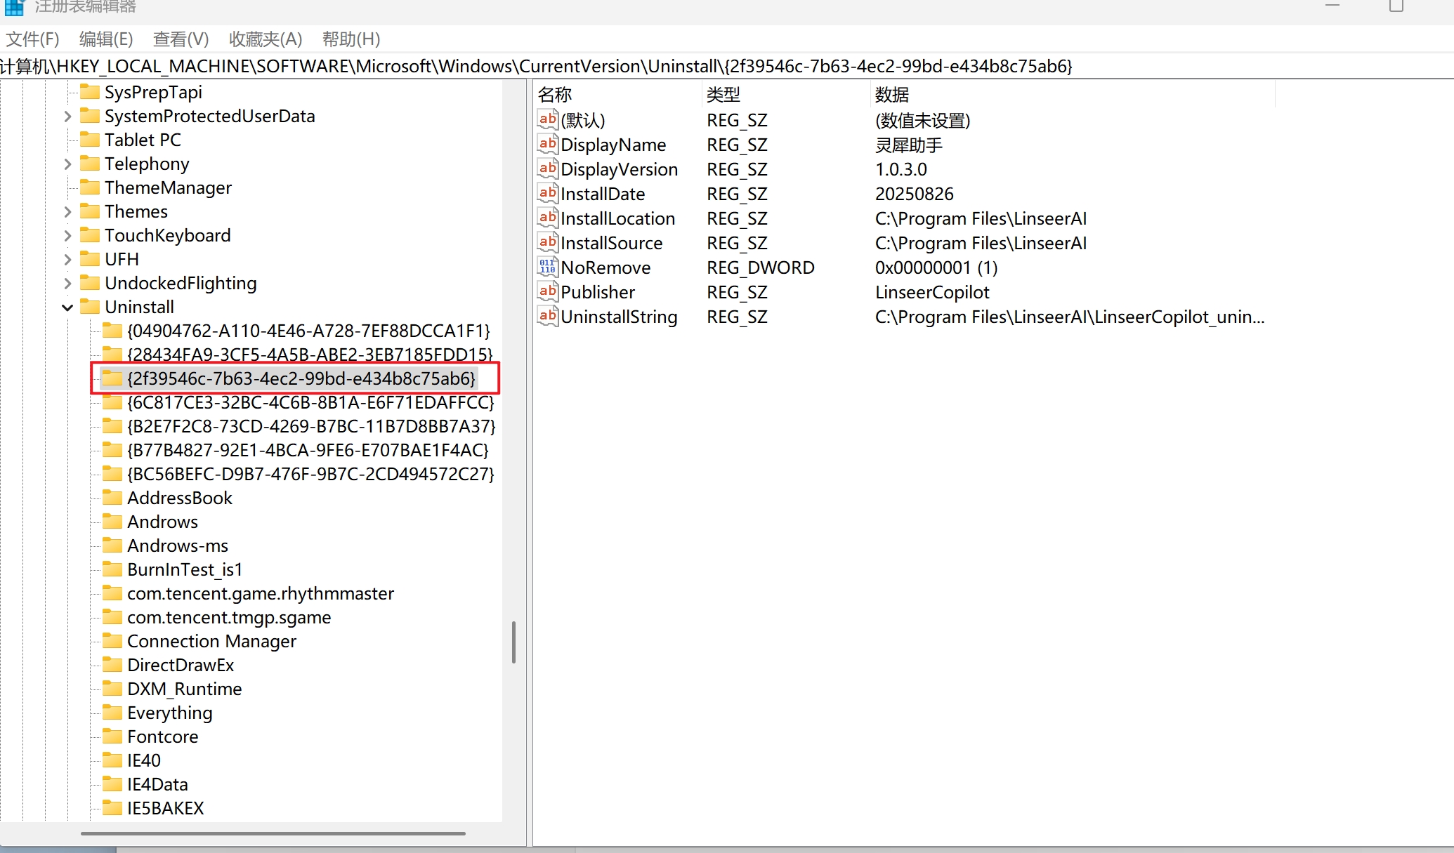Click the AddressBook key folder icon
The width and height of the screenshot is (1454, 853).
click(x=112, y=498)
